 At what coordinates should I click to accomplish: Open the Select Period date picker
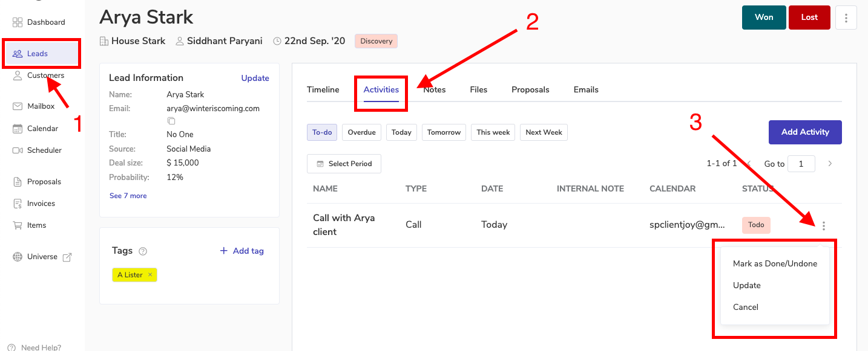344,164
